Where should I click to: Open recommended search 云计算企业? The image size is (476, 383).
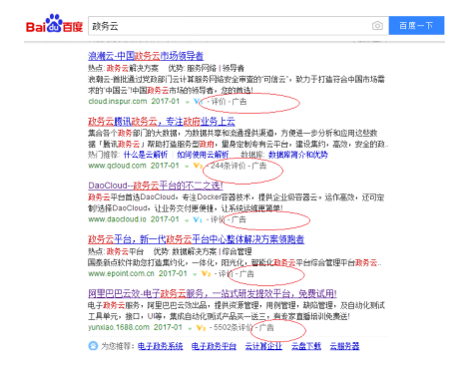point(263,346)
